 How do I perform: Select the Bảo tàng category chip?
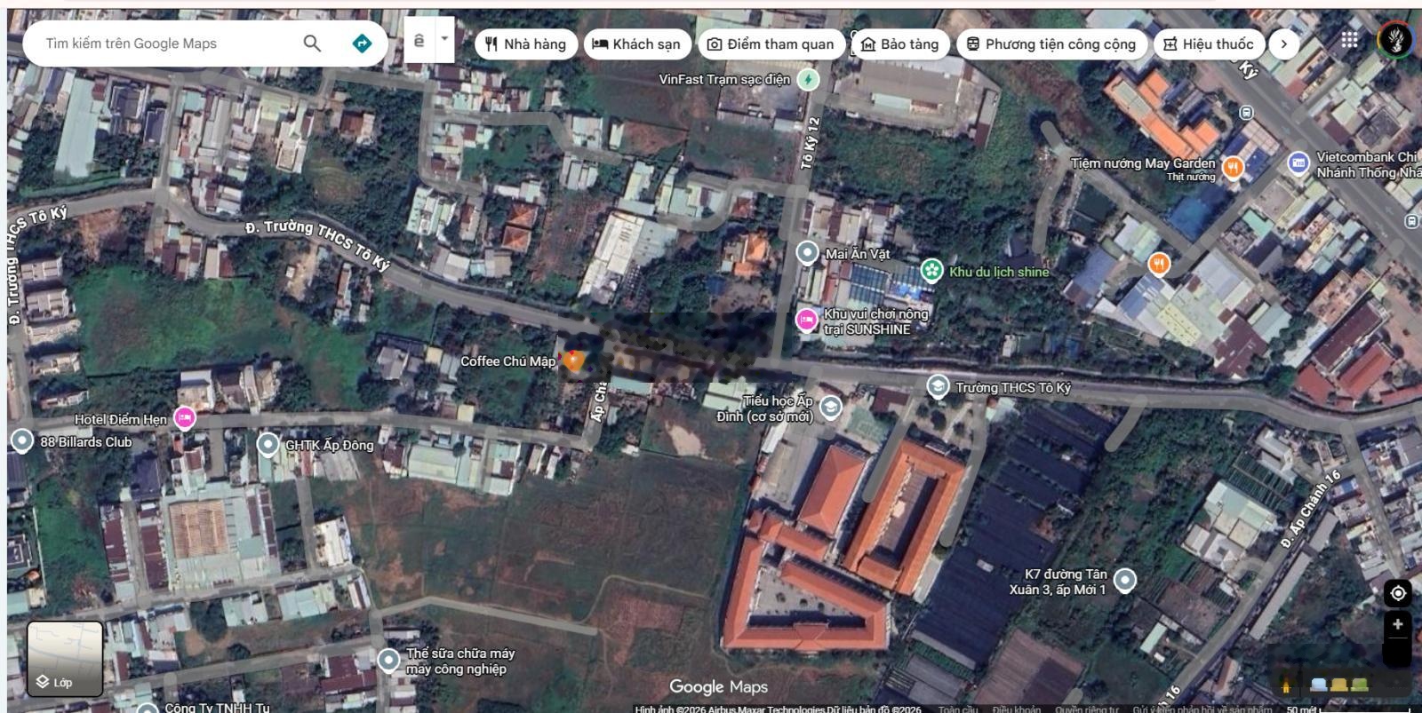899,44
